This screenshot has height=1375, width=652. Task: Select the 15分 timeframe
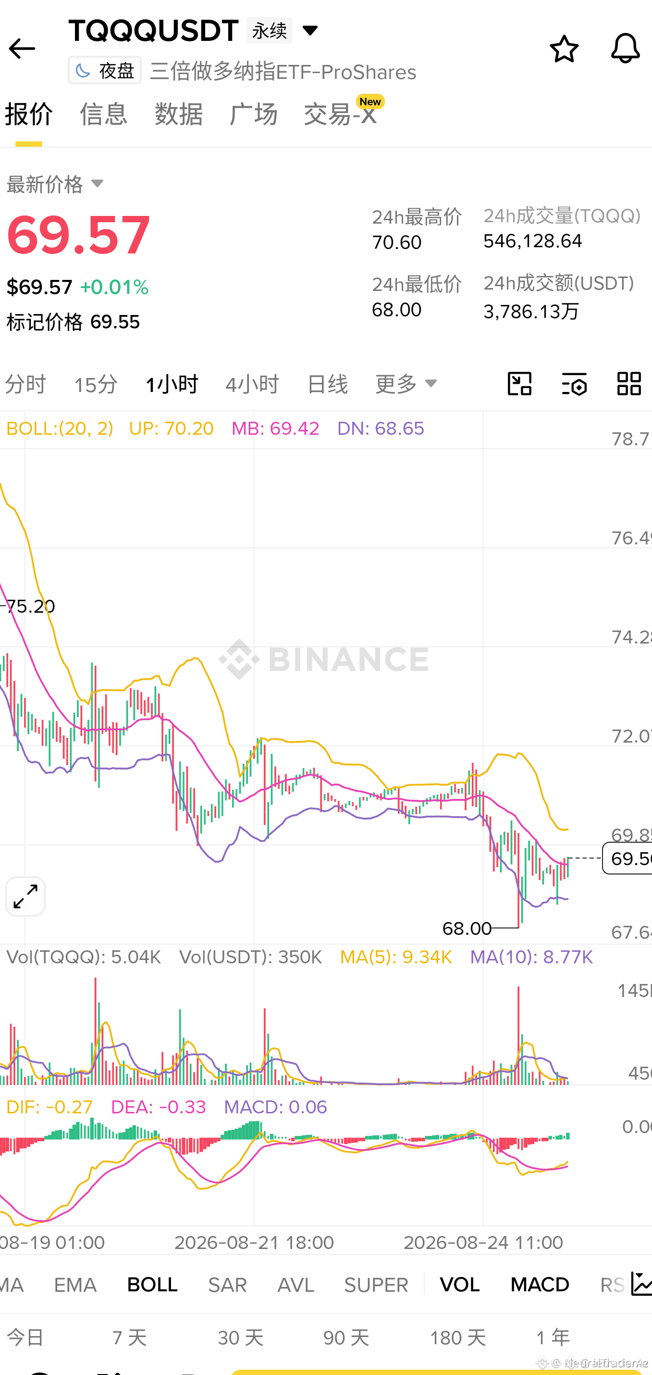tap(96, 384)
